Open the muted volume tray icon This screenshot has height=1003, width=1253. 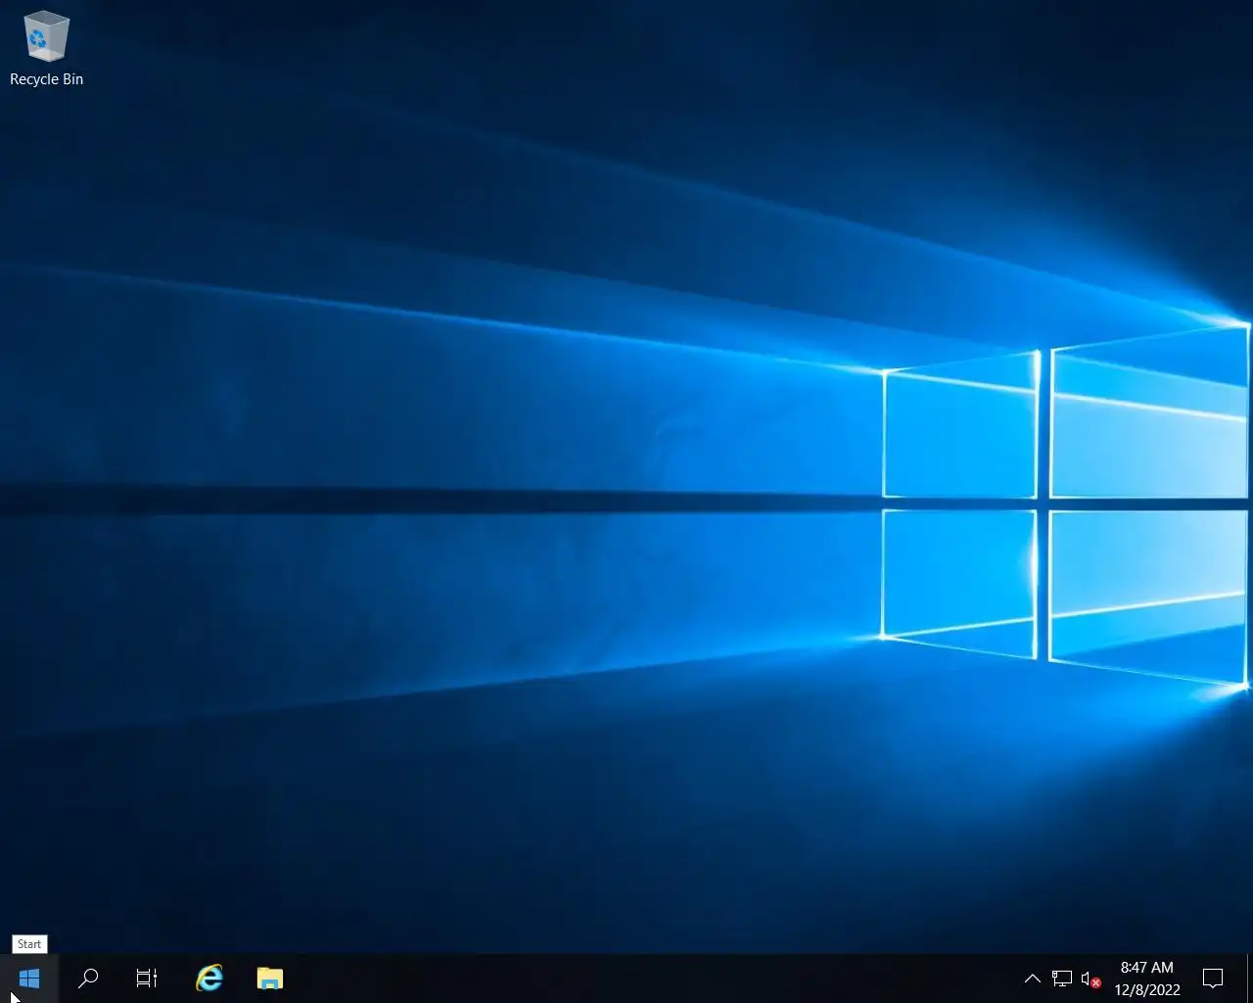(1091, 978)
